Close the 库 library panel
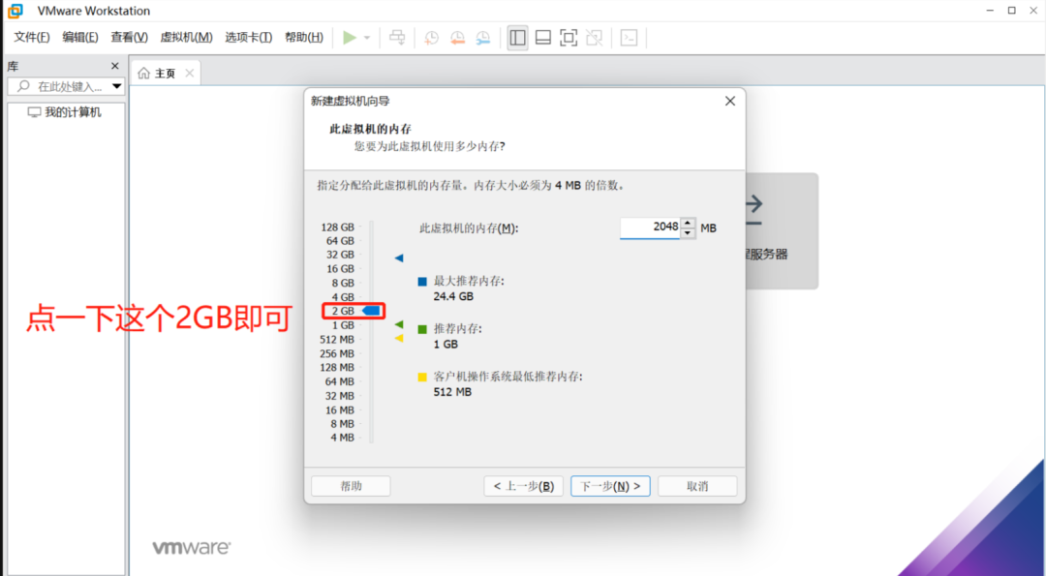This screenshot has width=1046, height=576. tap(114, 66)
